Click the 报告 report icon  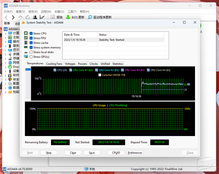coord(53,17)
